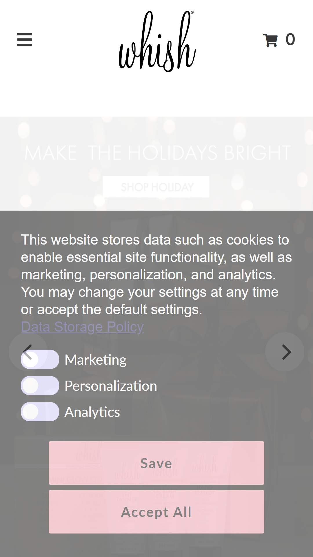Click the Analytics label text
The width and height of the screenshot is (313, 557).
92,412
